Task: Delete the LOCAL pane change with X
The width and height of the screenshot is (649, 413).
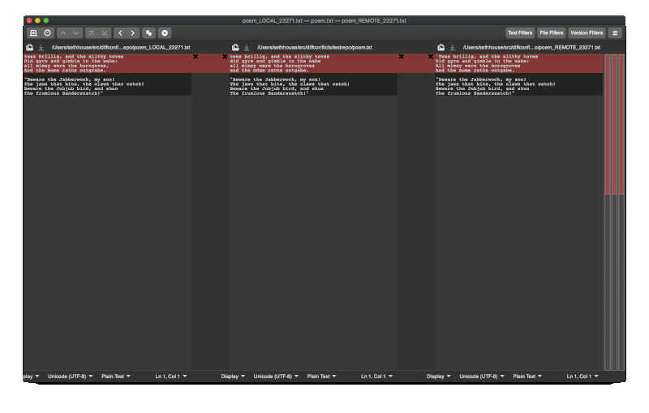Action: (196, 57)
